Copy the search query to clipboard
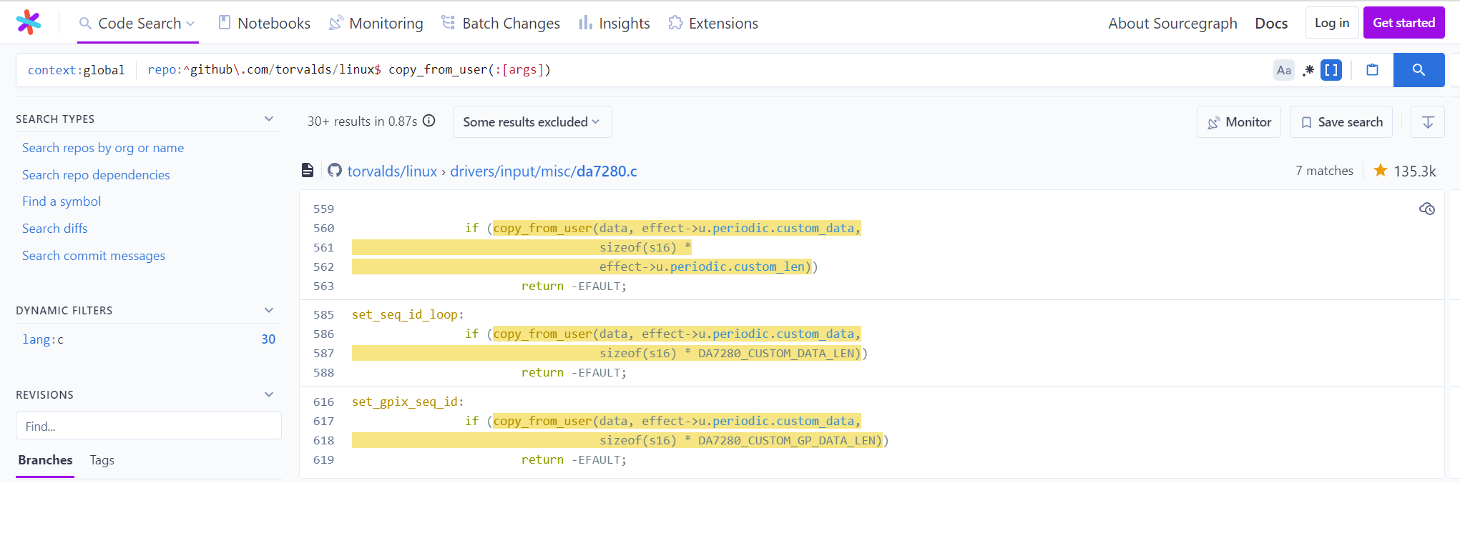 coord(1372,70)
